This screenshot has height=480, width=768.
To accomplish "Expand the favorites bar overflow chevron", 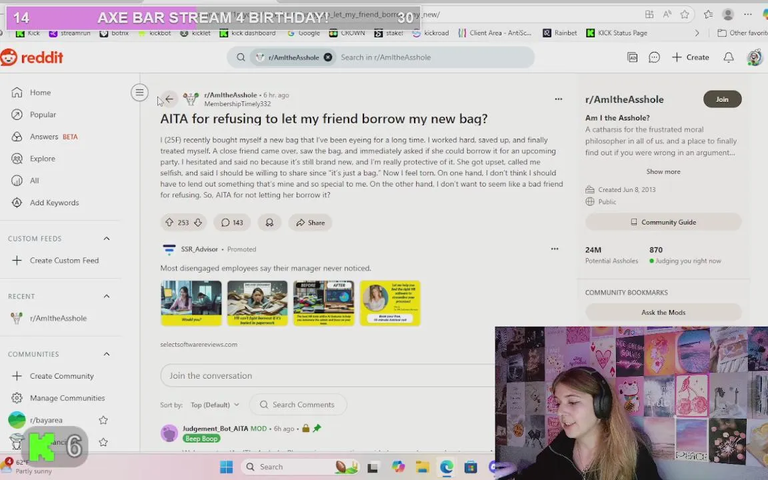I will [x=697, y=33].
